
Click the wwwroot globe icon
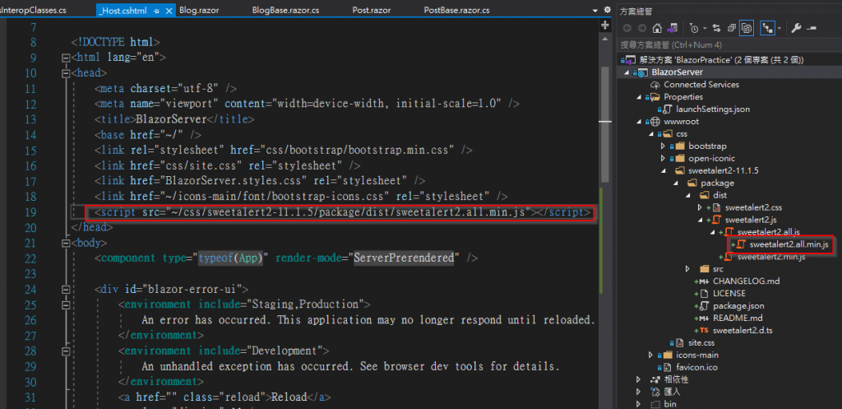pos(655,122)
